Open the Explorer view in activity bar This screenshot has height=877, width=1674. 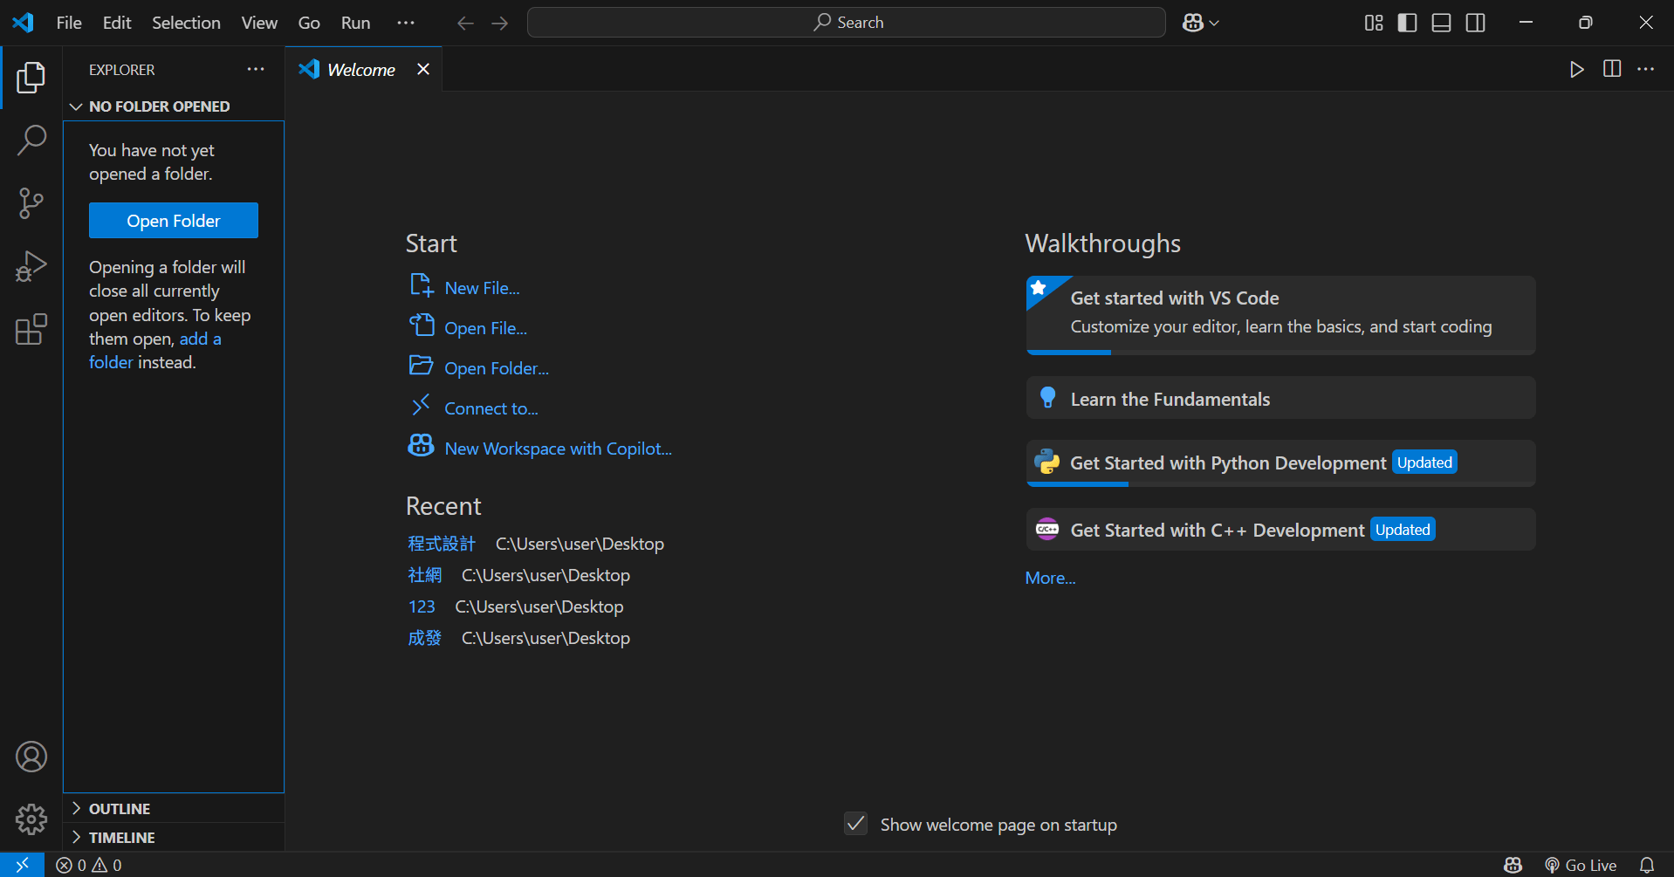31,78
